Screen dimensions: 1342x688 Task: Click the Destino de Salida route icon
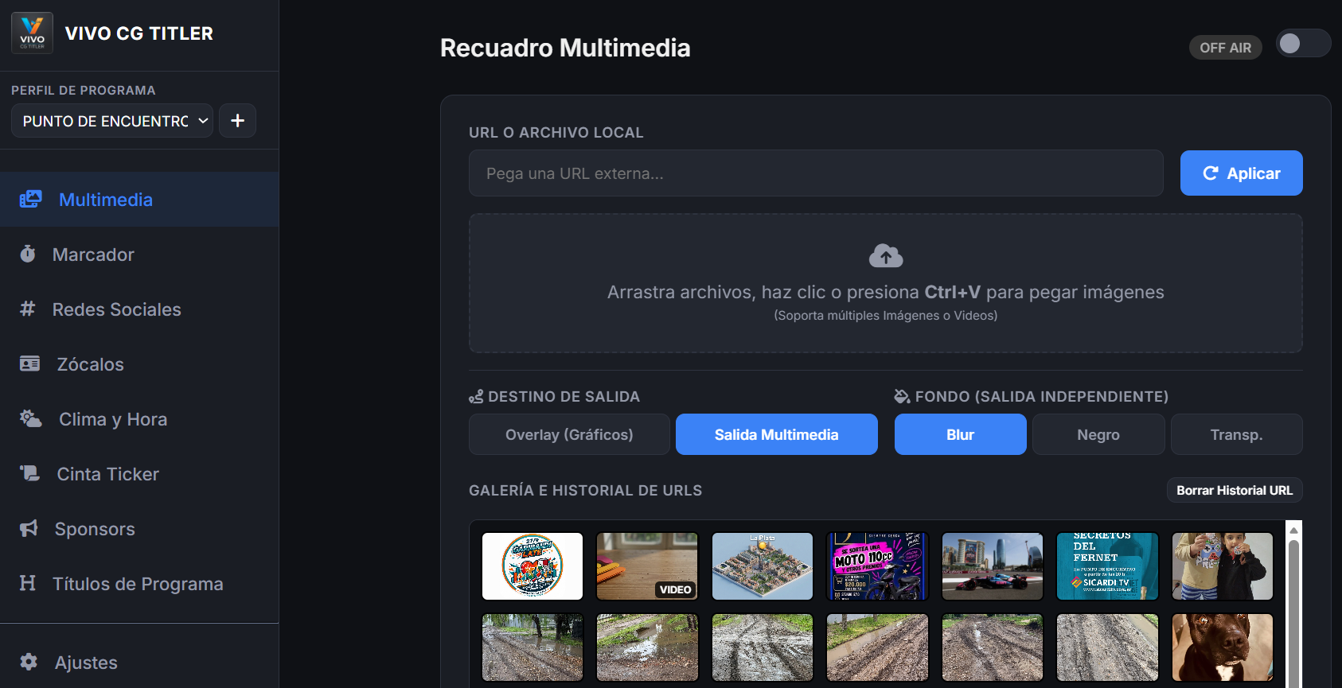476,396
